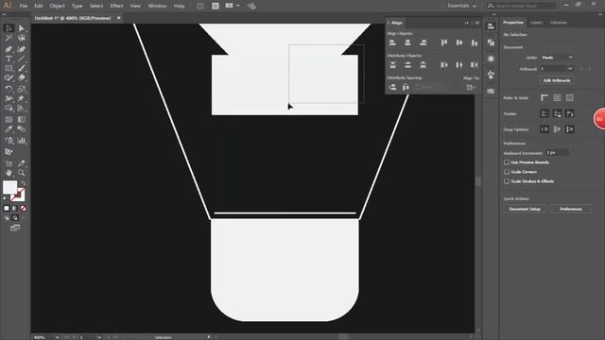Select the Rectangle tool
Screen dimensions: 605x340
click(9, 69)
